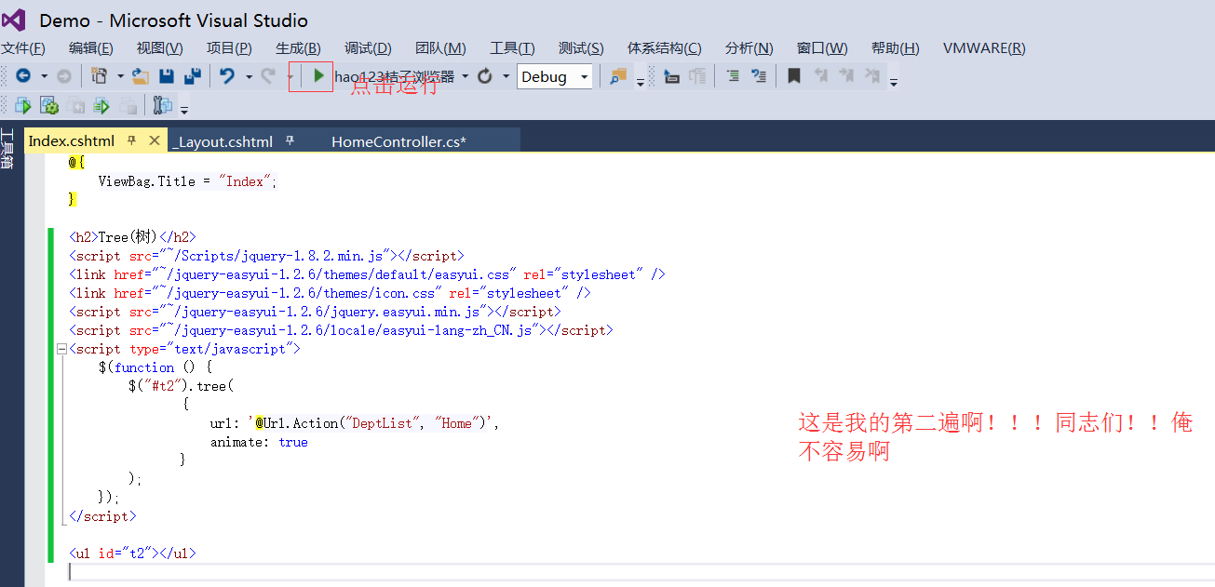Toggle a bookmark with the black bookmark icon
This screenshot has width=1215, height=587.
pos(794,76)
